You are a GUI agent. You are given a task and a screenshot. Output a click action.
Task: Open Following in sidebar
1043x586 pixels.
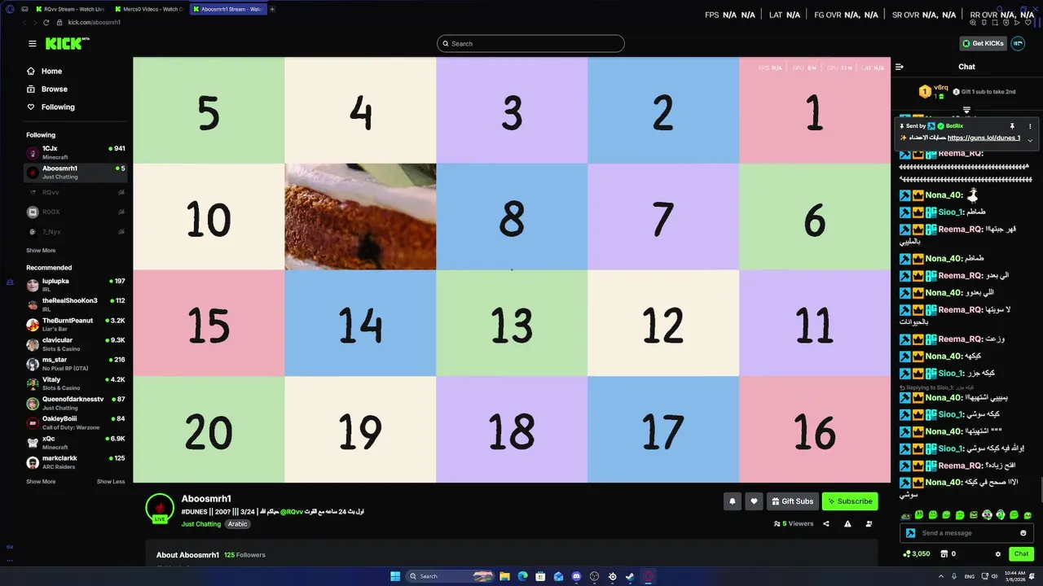[x=51, y=107]
